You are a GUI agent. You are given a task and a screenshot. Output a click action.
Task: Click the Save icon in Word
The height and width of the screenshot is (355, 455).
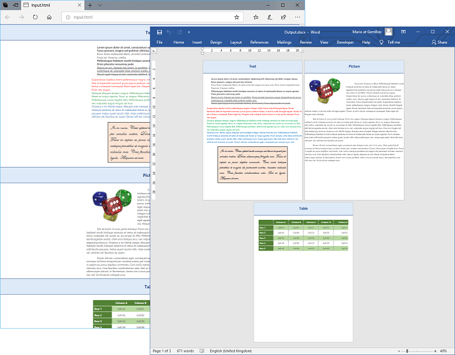pos(160,32)
